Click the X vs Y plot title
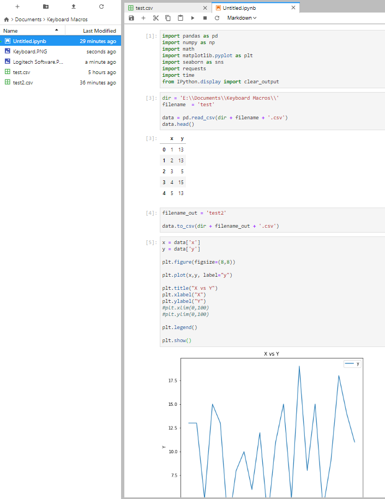Screen dimensions: 385x499 272,354
